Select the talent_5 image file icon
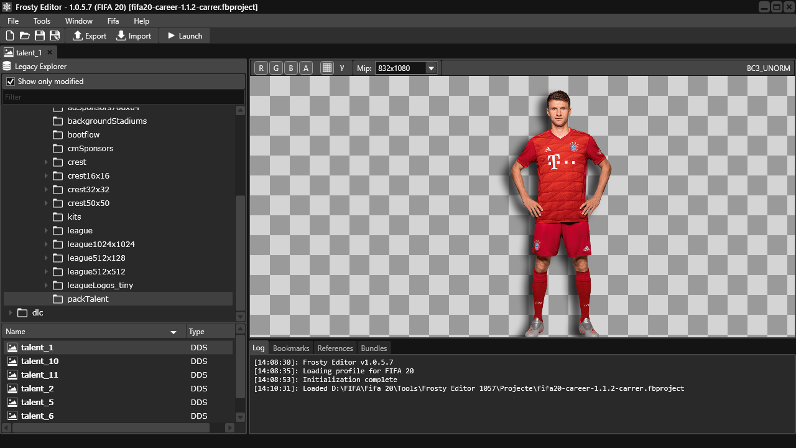This screenshot has width=796, height=448. click(12, 403)
